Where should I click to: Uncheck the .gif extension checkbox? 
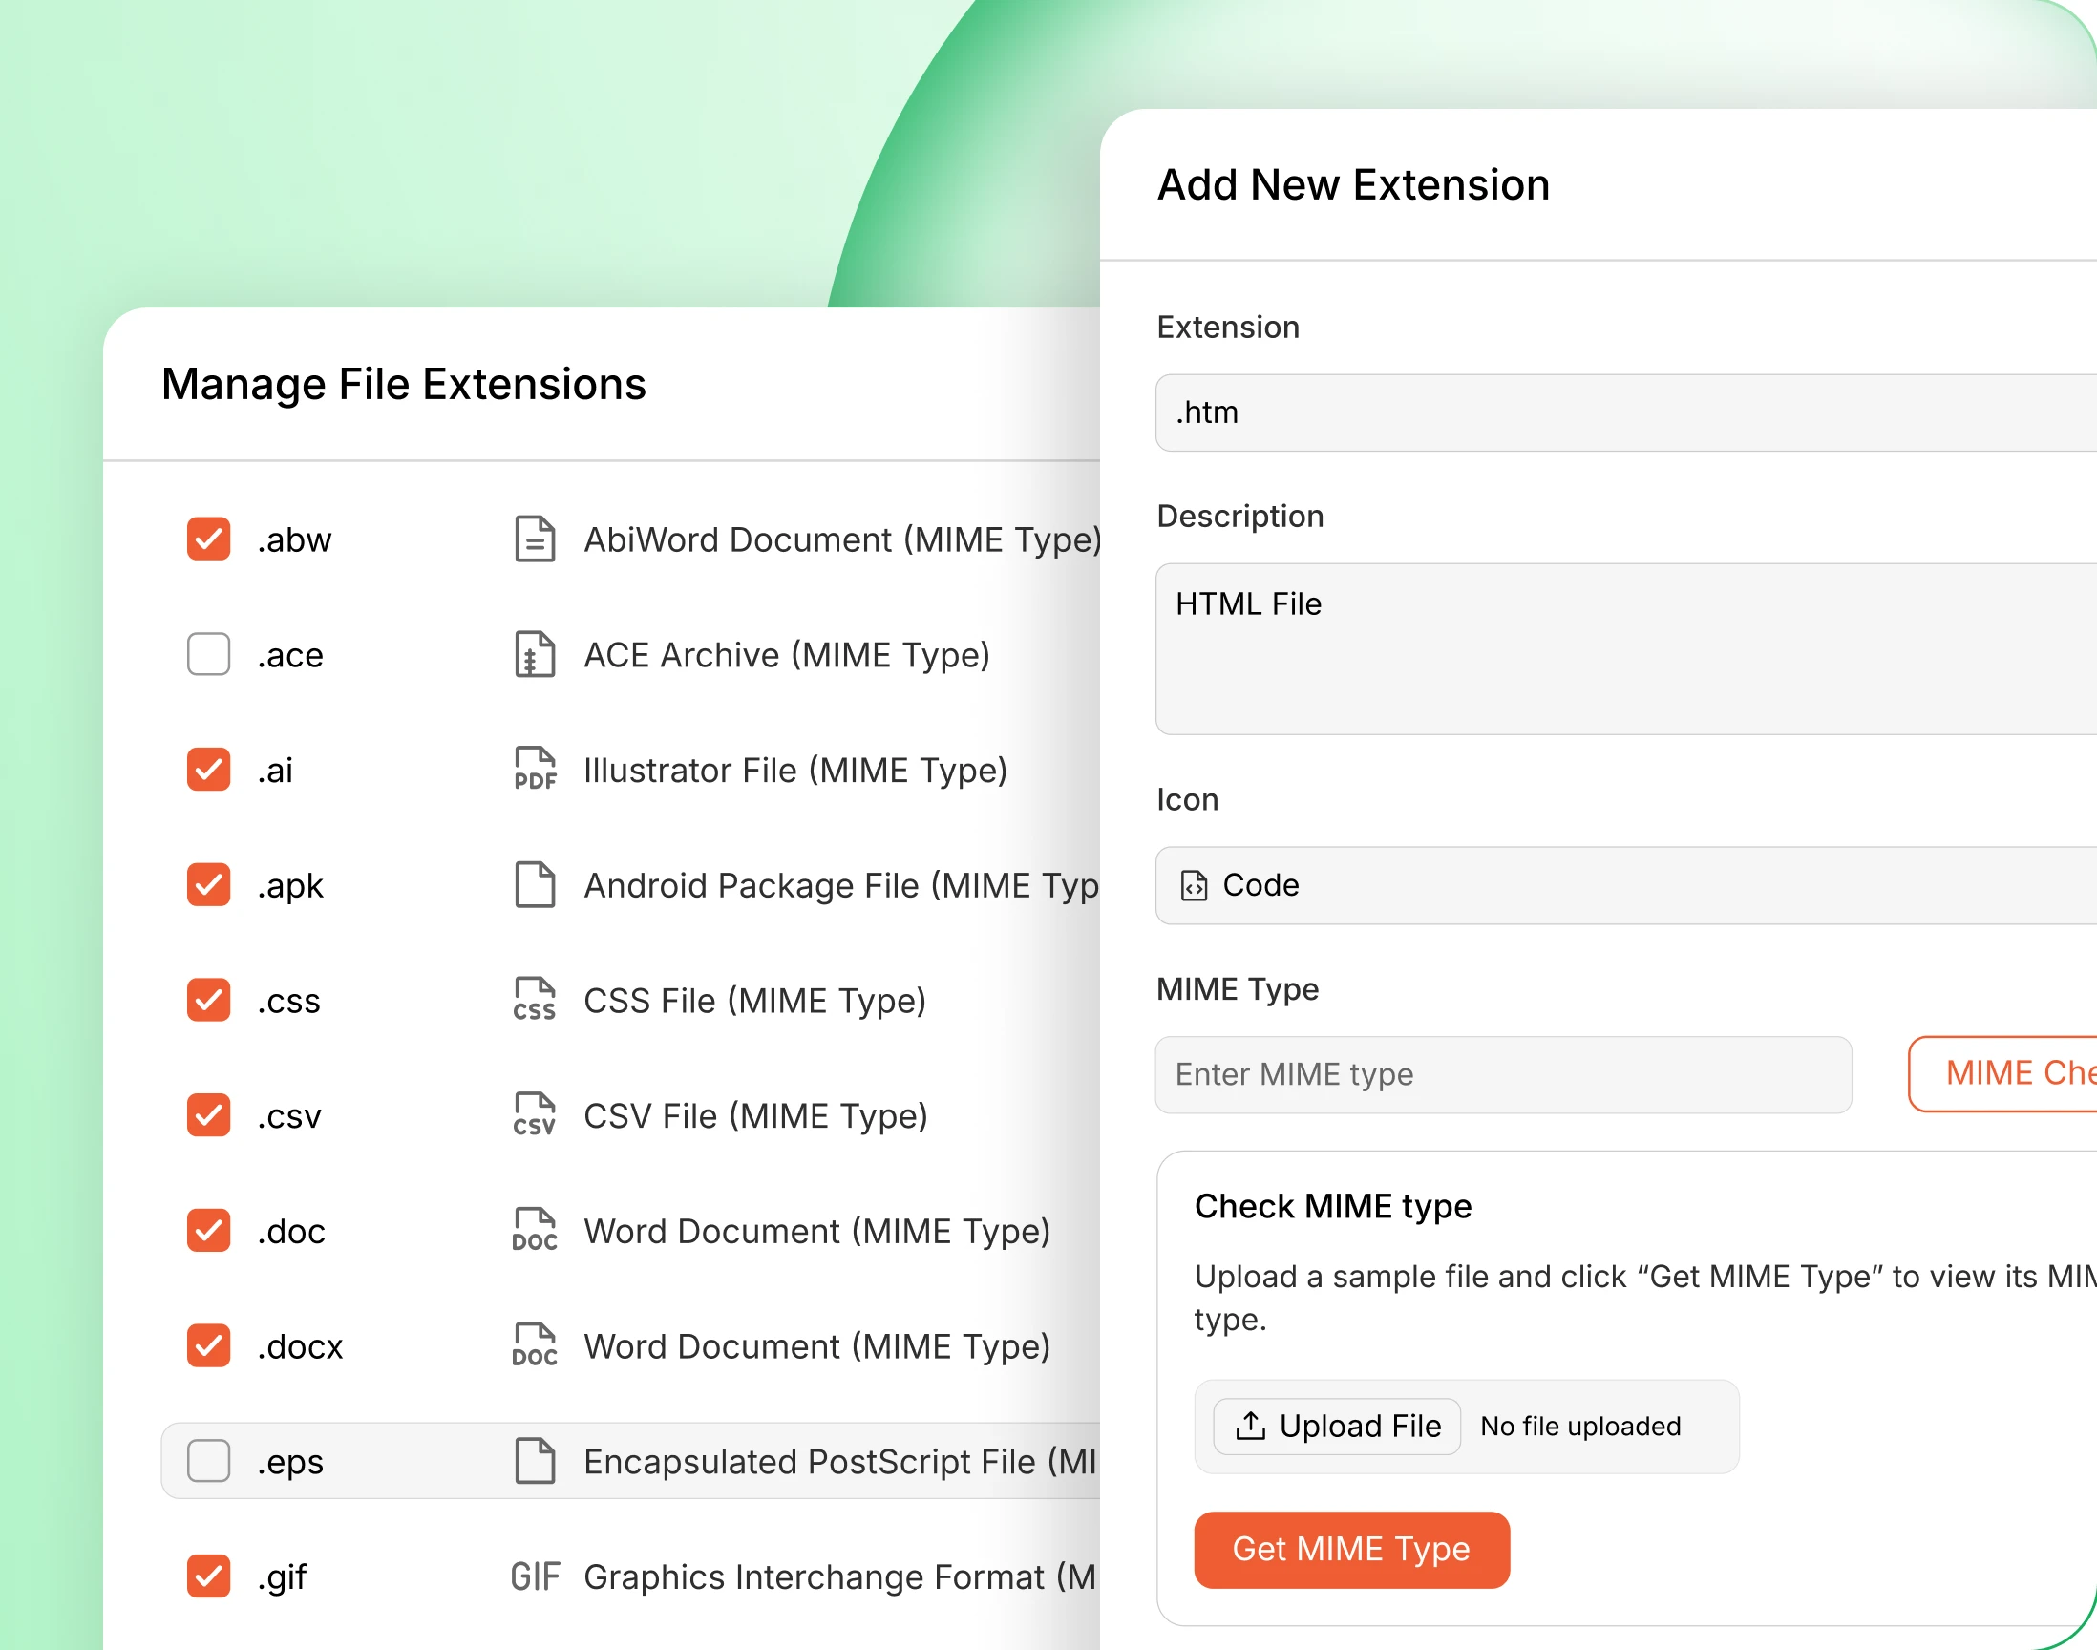tap(208, 1576)
